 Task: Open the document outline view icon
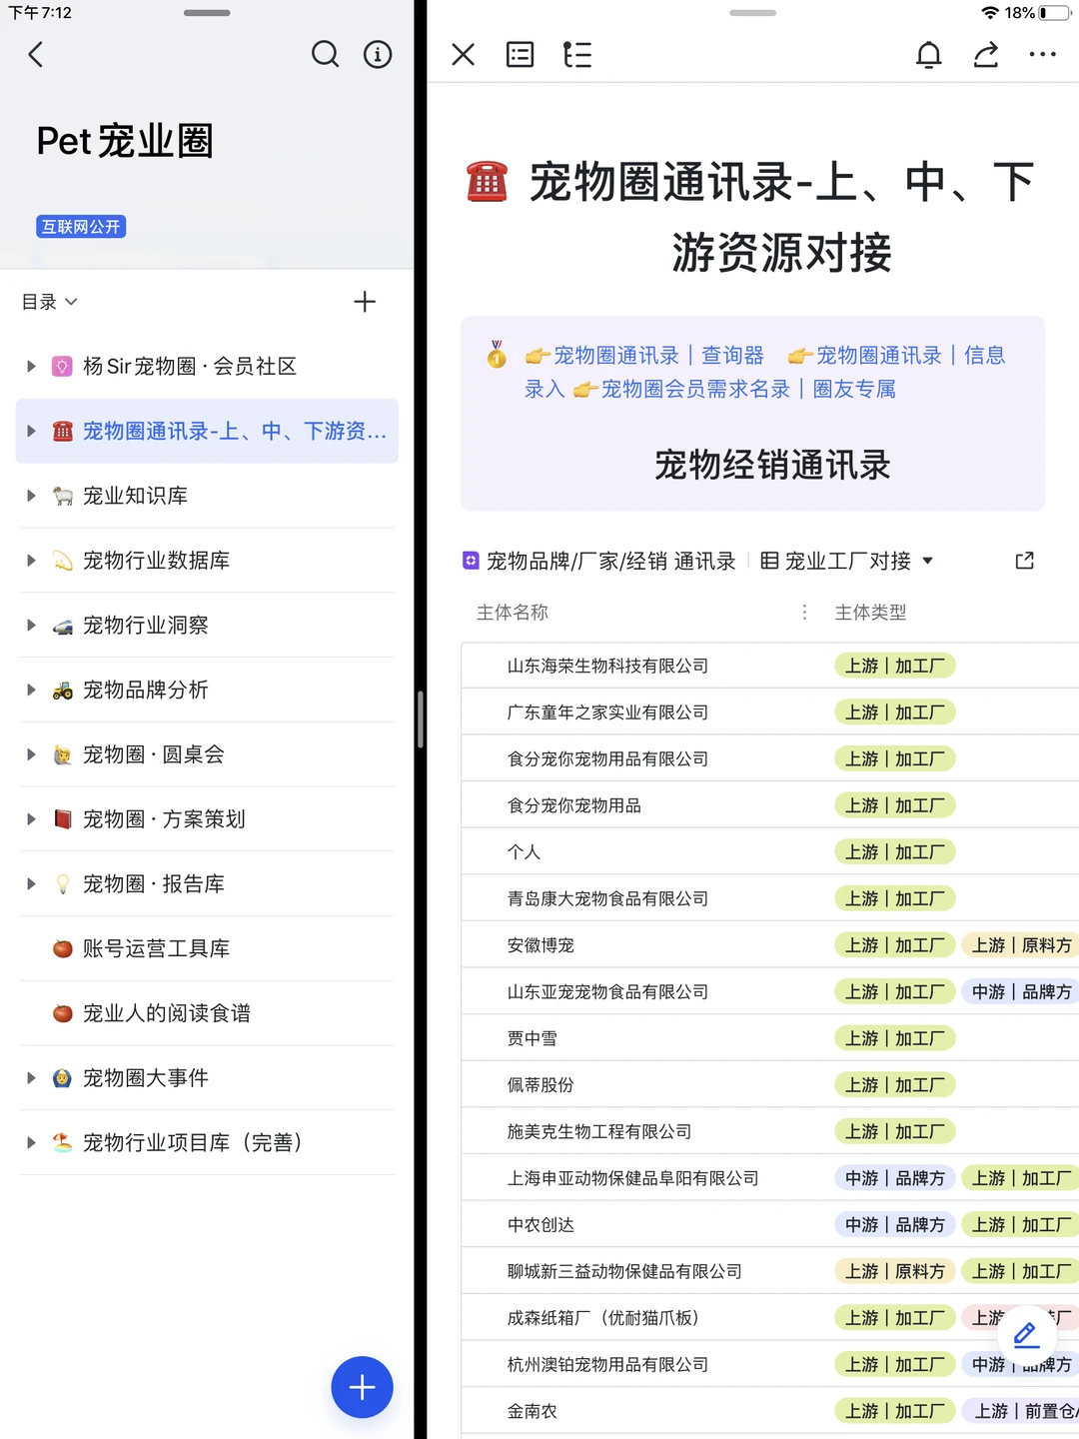(577, 55)
